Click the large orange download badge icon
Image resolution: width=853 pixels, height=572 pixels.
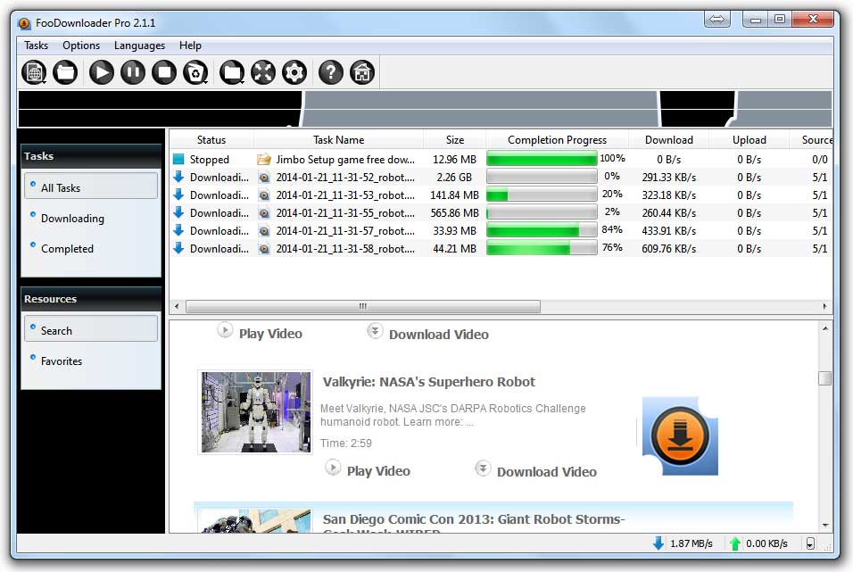point(680,436)
